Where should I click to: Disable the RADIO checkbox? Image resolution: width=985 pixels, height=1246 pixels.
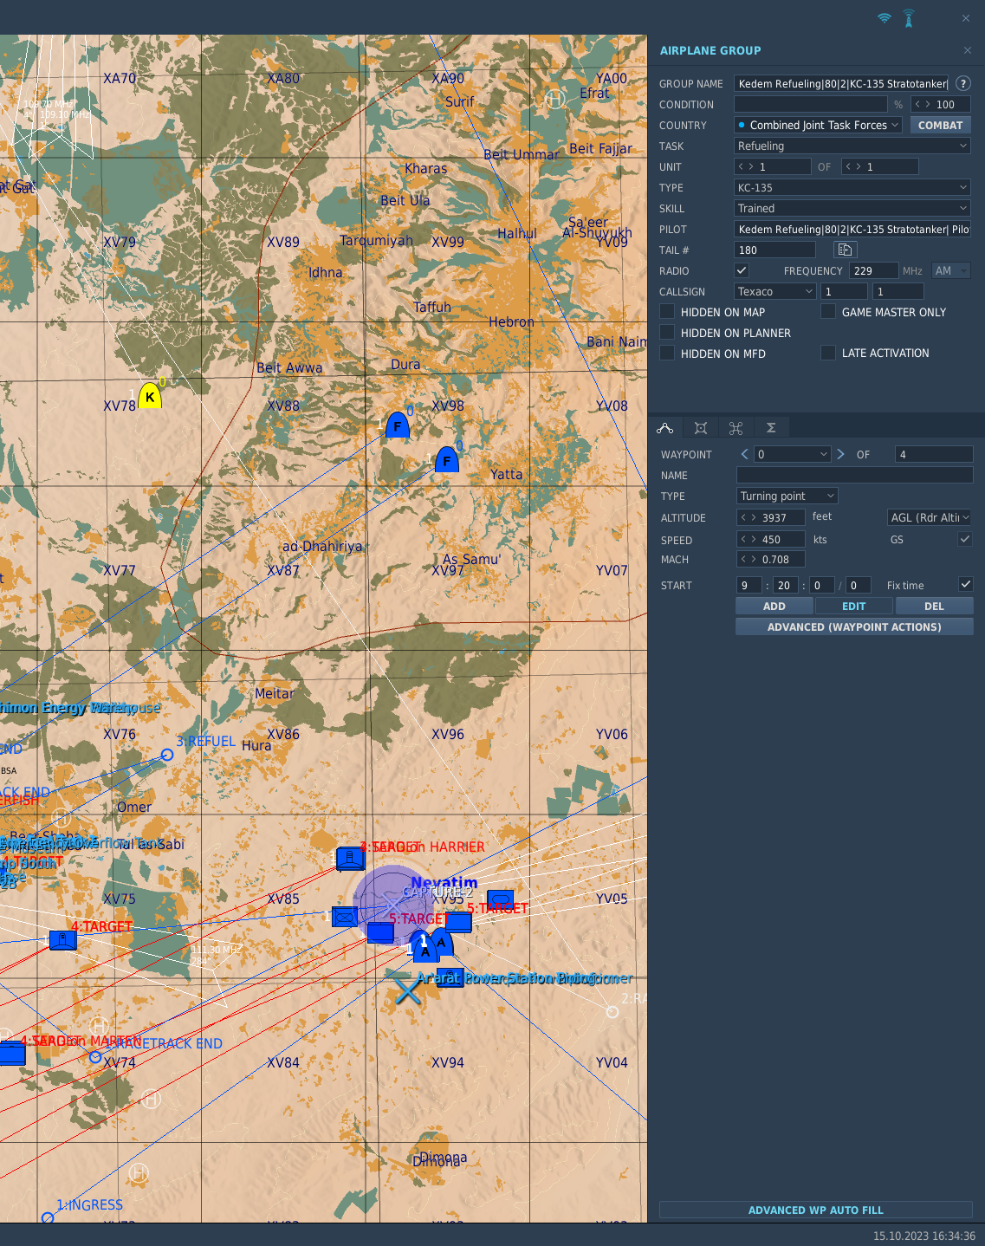(742, 269)
